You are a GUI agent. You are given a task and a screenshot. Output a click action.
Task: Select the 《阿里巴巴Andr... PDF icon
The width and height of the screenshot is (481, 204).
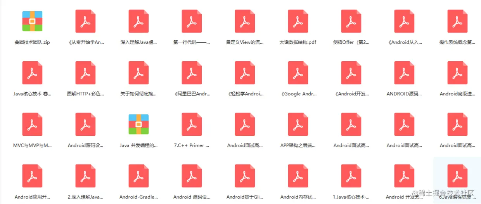tap(192, 73)
